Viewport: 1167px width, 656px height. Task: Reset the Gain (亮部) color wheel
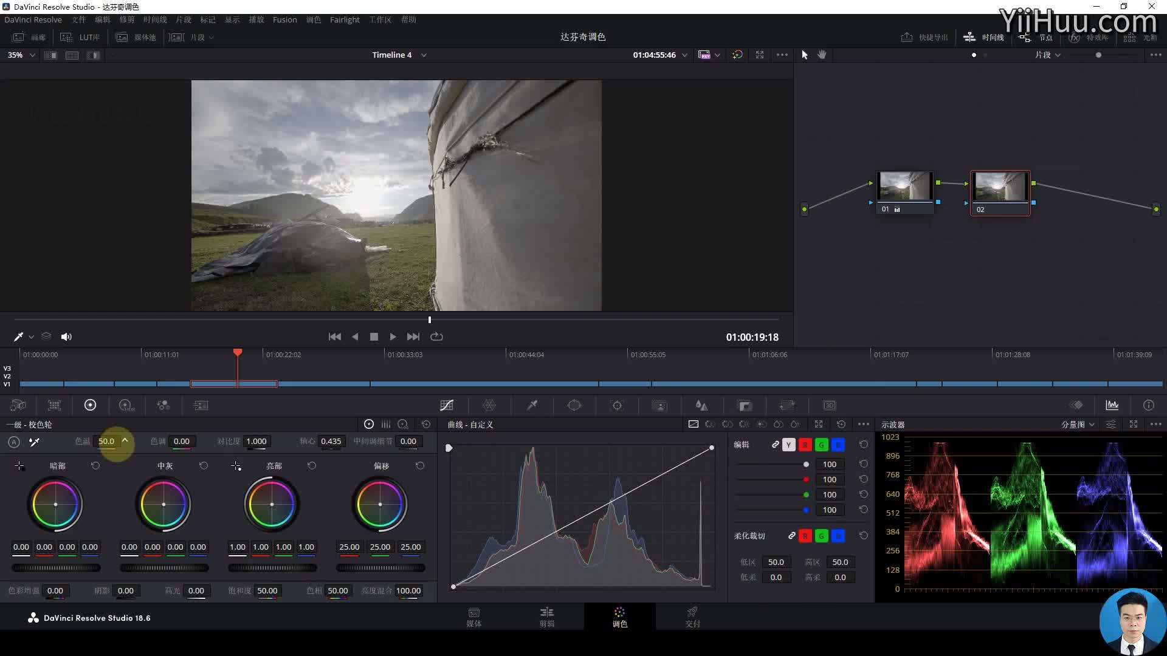click(x=312, y=466)
